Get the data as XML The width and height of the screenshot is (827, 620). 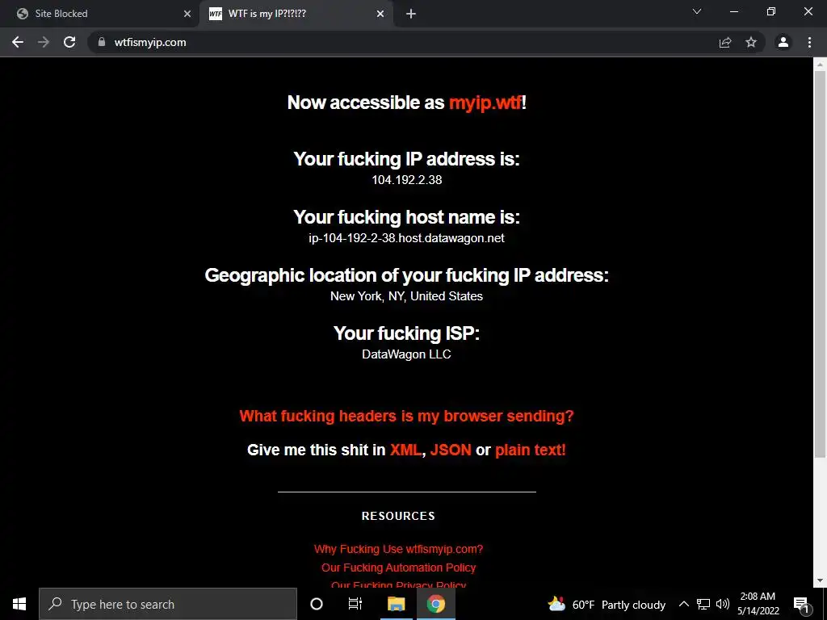pyautogui.click(x=405, y=450)
